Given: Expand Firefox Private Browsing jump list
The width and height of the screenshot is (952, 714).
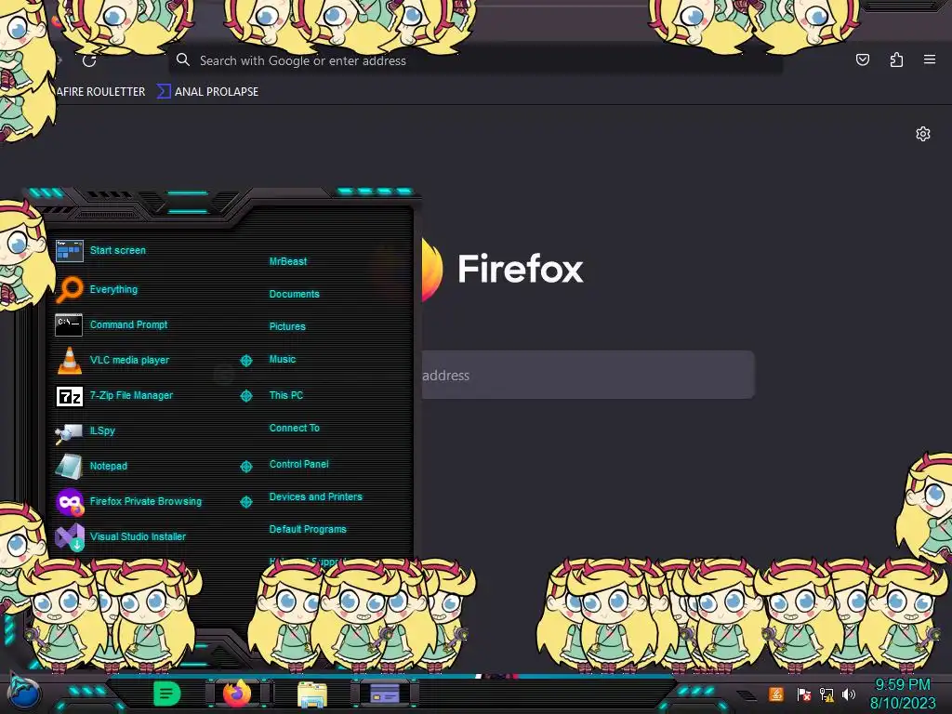Looking at the screenshot, I should tap(245, 501).
